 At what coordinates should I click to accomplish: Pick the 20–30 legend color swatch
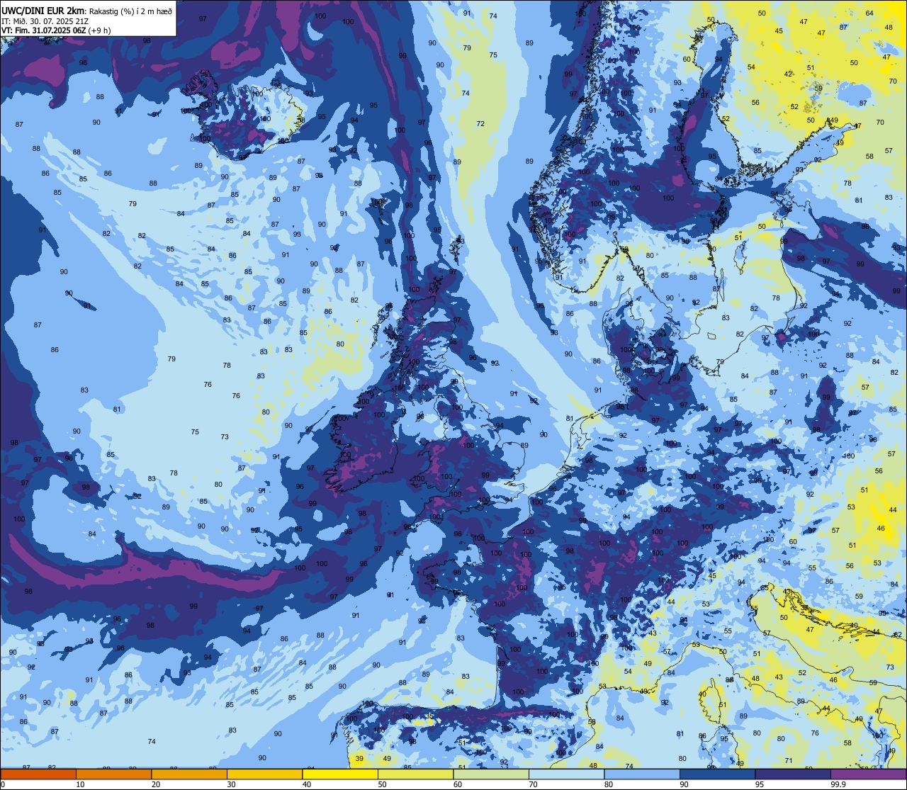(189, 774)
